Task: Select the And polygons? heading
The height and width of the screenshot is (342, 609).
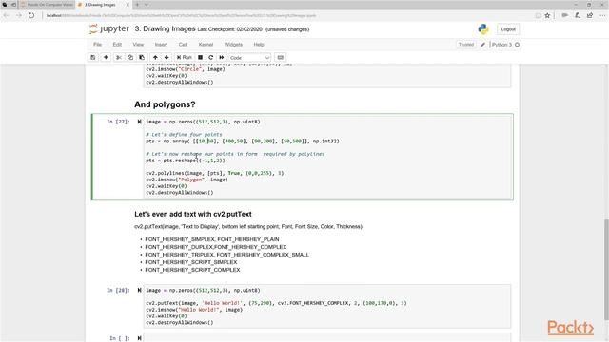Action: pyautogui.click(x=165, y=104)
